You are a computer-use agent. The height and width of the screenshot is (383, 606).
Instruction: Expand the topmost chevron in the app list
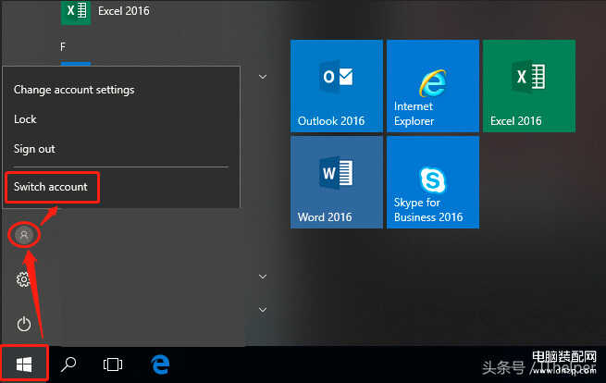coord(263,77)
